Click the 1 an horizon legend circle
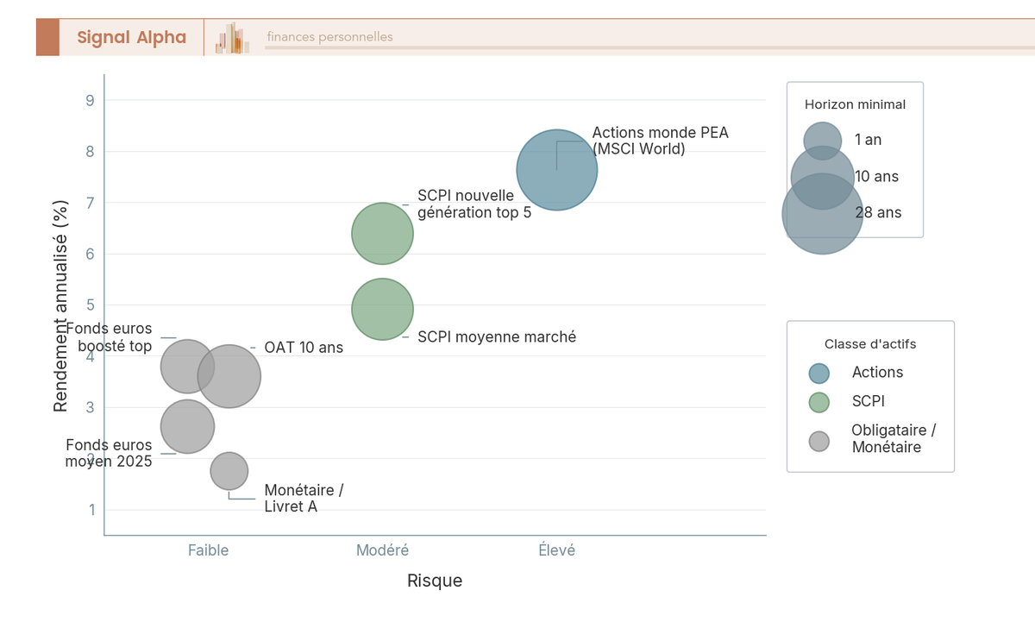This screenshot has width=1035, height=622. point(823,141)
